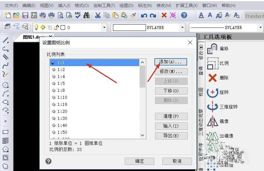Select the 1:8 scale entry

pos(94,90)
